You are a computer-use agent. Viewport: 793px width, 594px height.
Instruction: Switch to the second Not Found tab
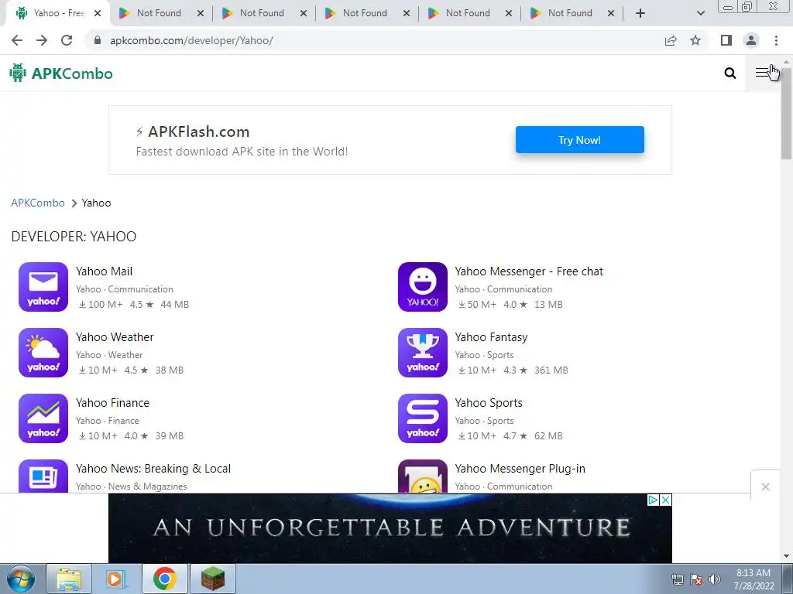(x=262, y=13)
